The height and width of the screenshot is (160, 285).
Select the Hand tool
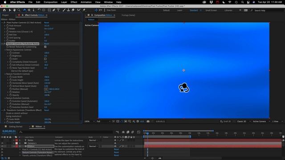point(14,10)
